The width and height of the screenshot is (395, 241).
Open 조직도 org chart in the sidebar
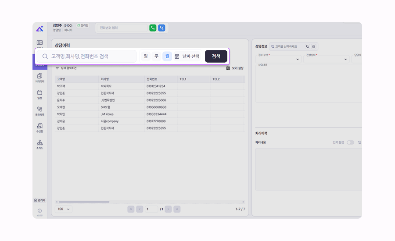click(40, 145)
